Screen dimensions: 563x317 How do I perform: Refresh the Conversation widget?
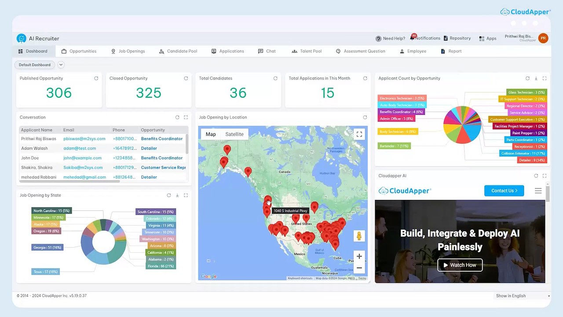[x=177, y=118]
